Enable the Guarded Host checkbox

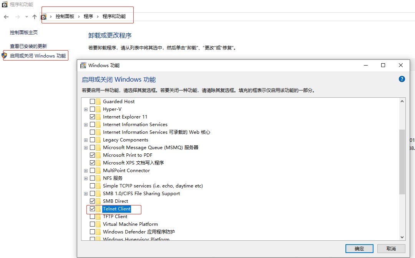92,102
